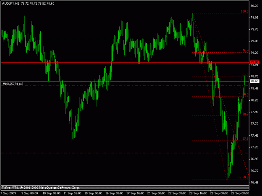The image size is (262, 196).
Task: Select the Fibonacci 61.8 level label
Action: point(245,75)
